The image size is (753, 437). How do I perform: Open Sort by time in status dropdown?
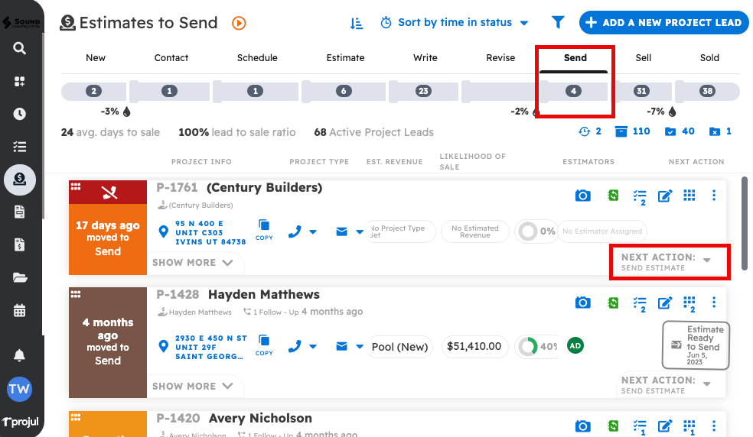455,23
